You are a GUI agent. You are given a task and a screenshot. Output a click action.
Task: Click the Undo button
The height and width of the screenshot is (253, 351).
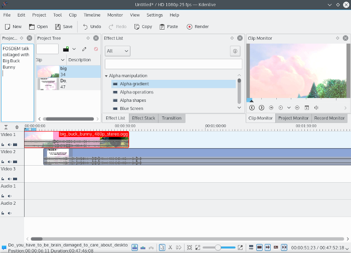click(92, 27)
